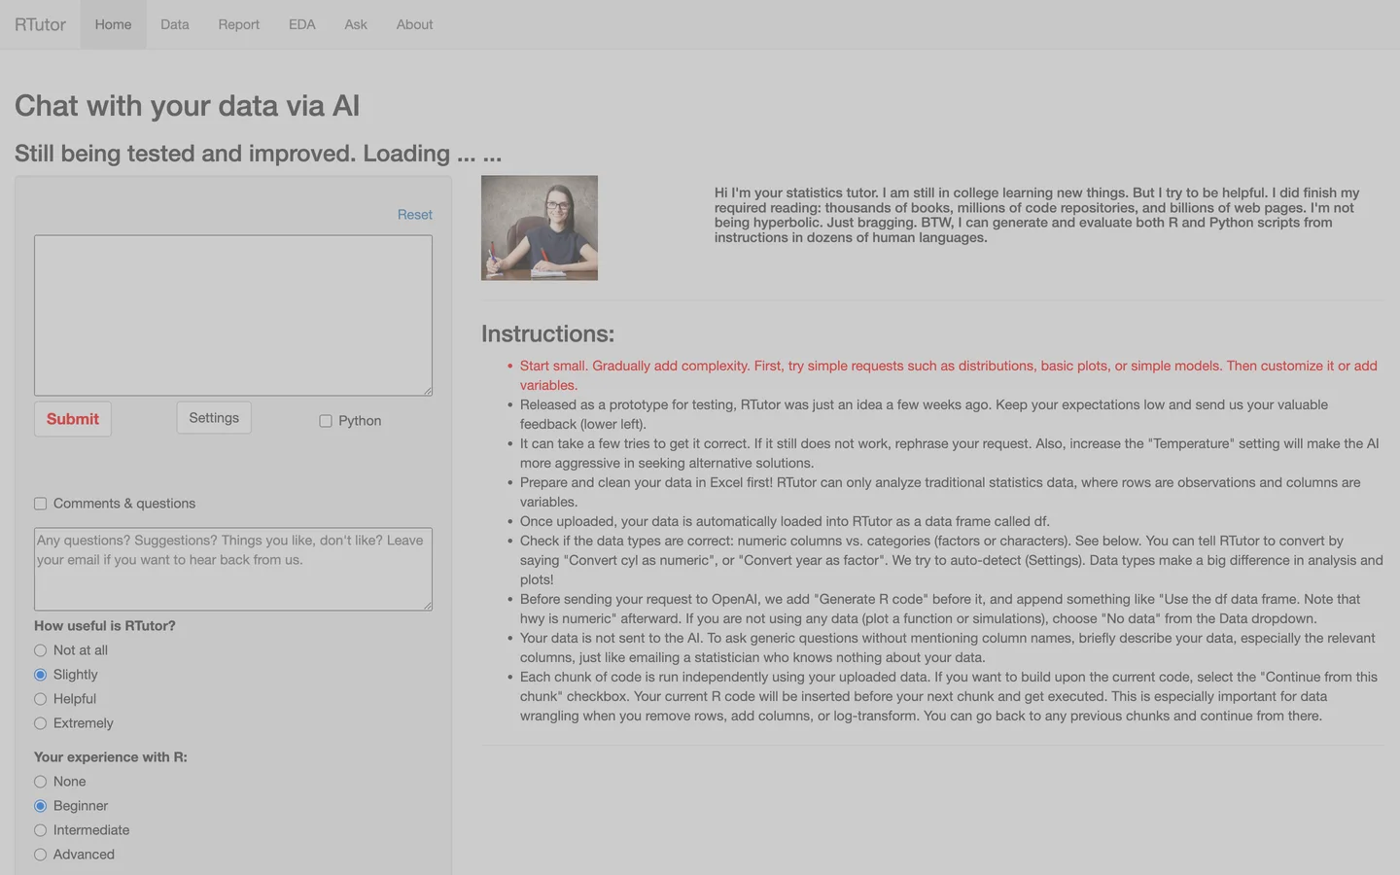This screenshot has width=1400, height=875.
Task: Click the RTutor brand logo
Action: (40, 24)
